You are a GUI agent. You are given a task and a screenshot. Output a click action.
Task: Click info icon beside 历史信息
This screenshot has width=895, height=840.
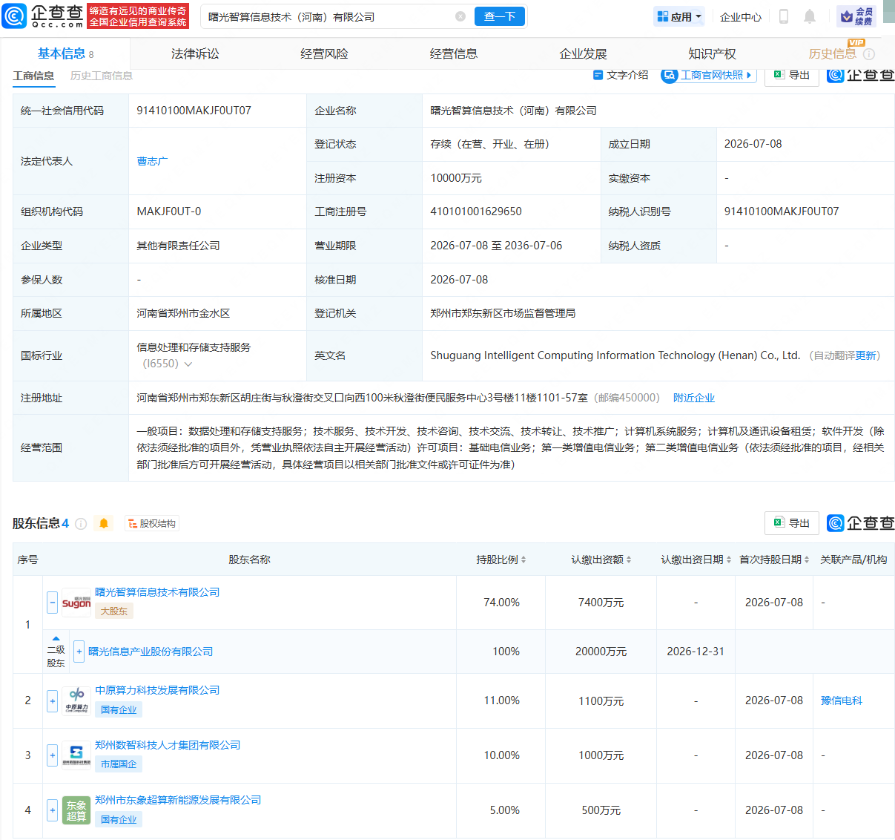pos(869,54)
